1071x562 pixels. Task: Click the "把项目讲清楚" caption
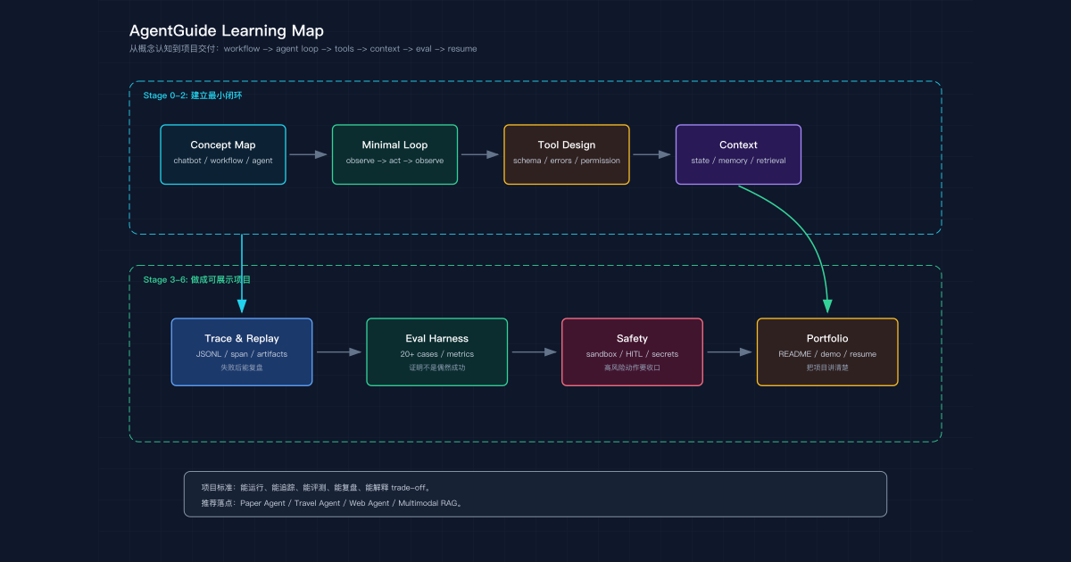[827, 368]
